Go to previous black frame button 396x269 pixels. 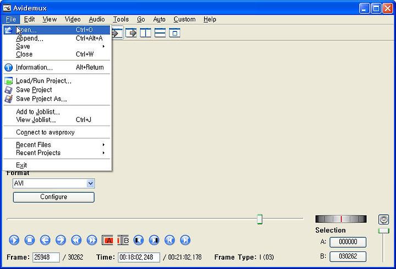coord(139,240)
